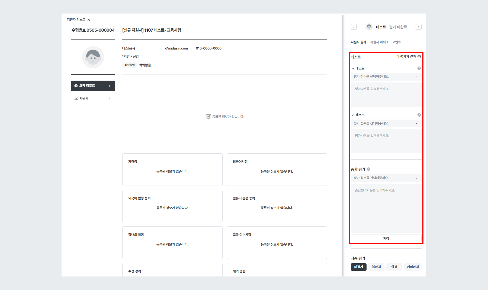Viewport: 488px width, 290px height.
Task: Open the 요약 리포트 menu item
Action: pos(93,86)
